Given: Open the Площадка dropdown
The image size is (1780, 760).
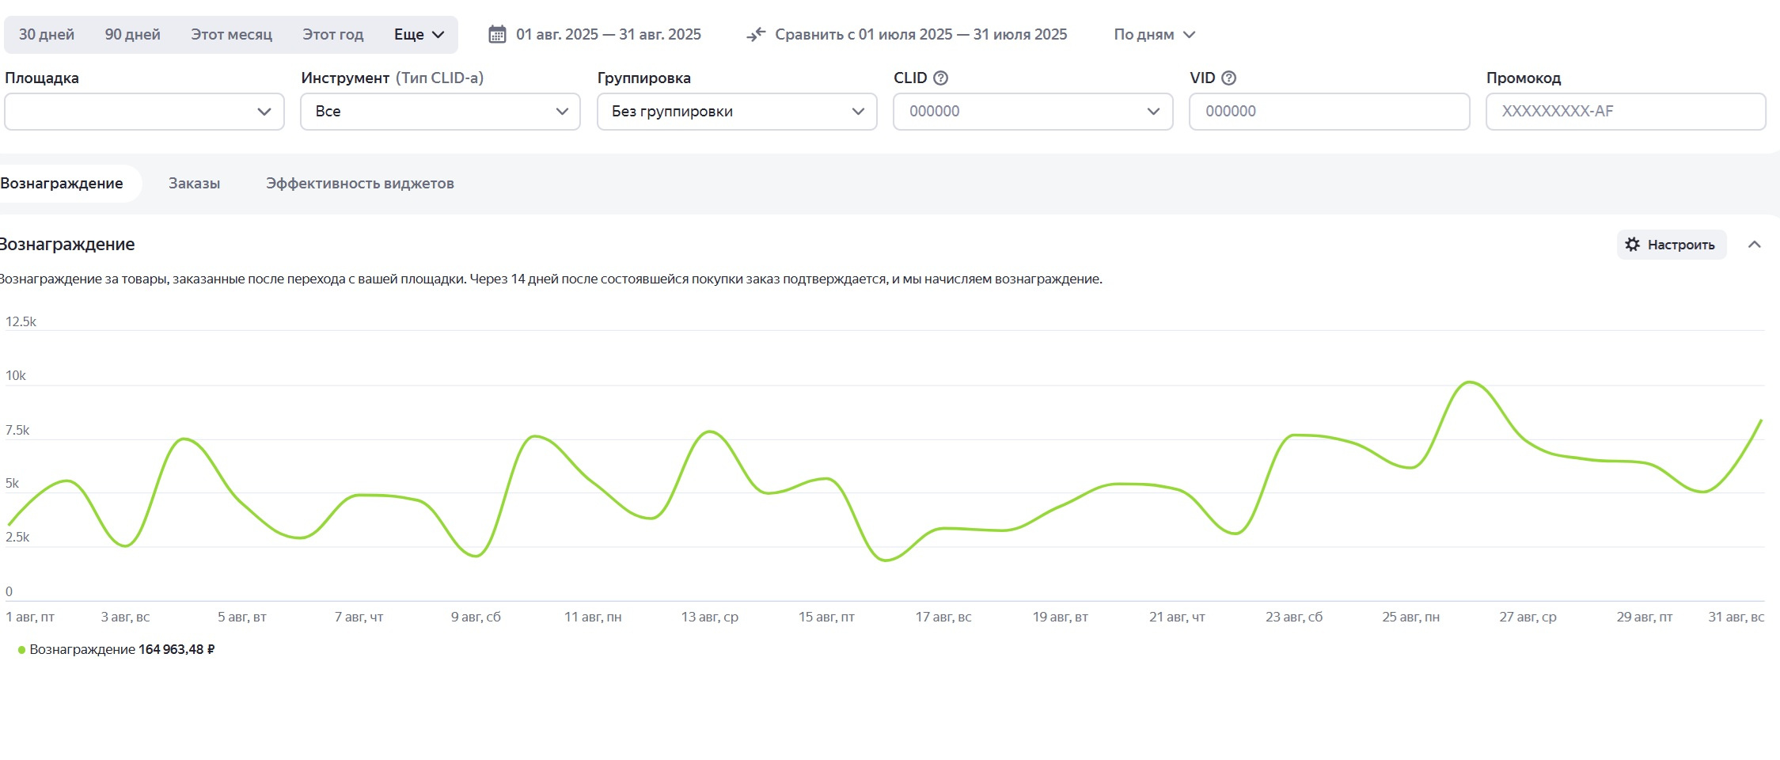Looking at the screenshot, I should [144, 112].
